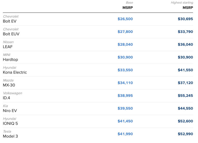
Task: Click the Base MSRP column header
Action: click(128, 5)
